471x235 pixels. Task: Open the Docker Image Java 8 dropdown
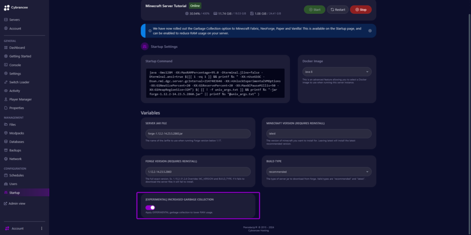337,72
